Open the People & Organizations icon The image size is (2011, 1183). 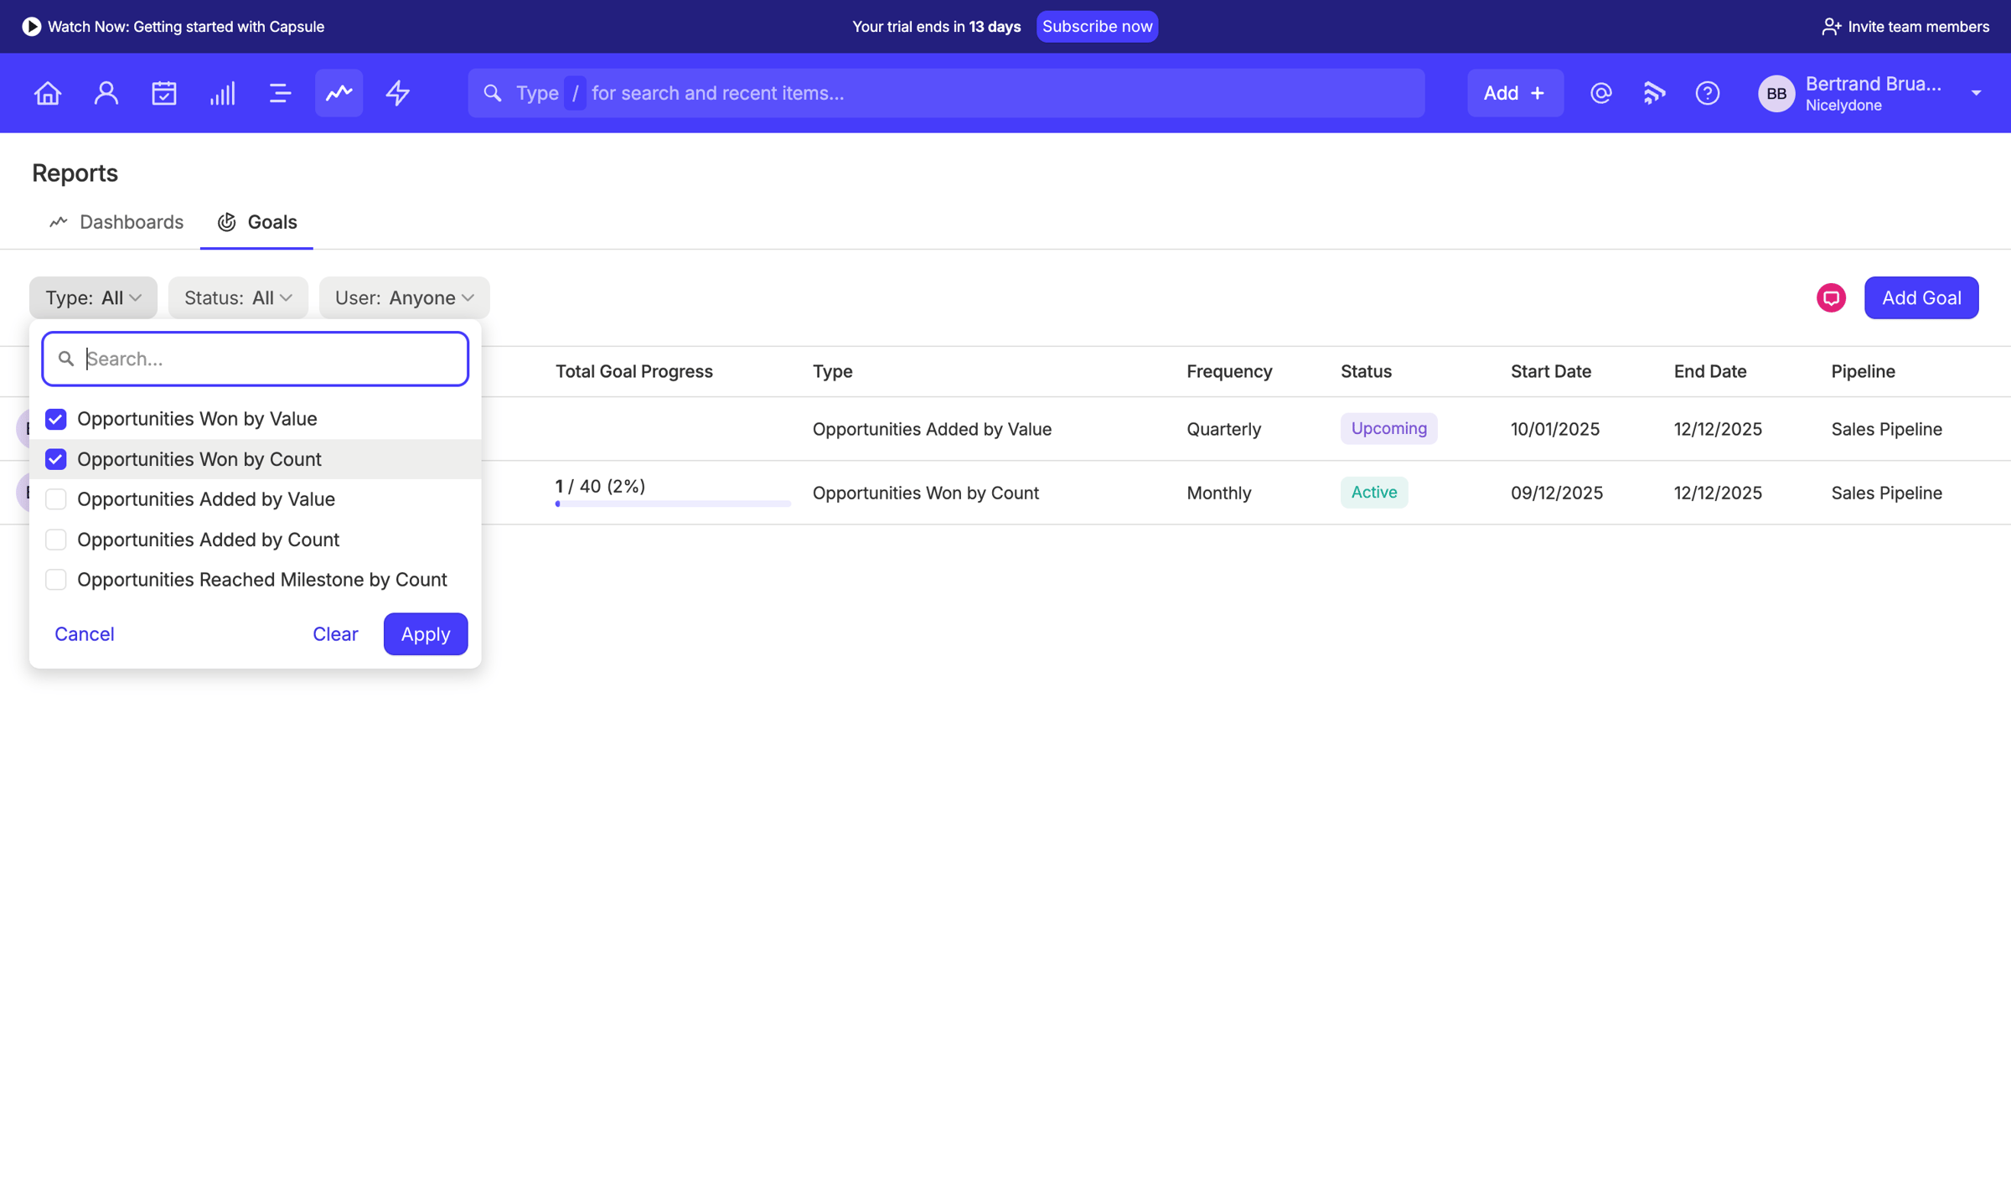point(106,93)
